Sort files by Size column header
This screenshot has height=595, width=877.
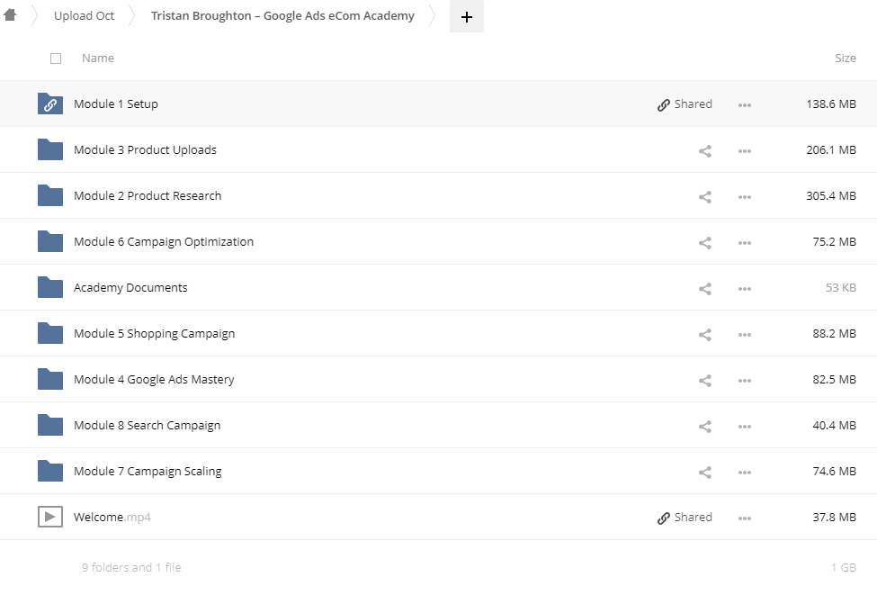coord(845,59)
